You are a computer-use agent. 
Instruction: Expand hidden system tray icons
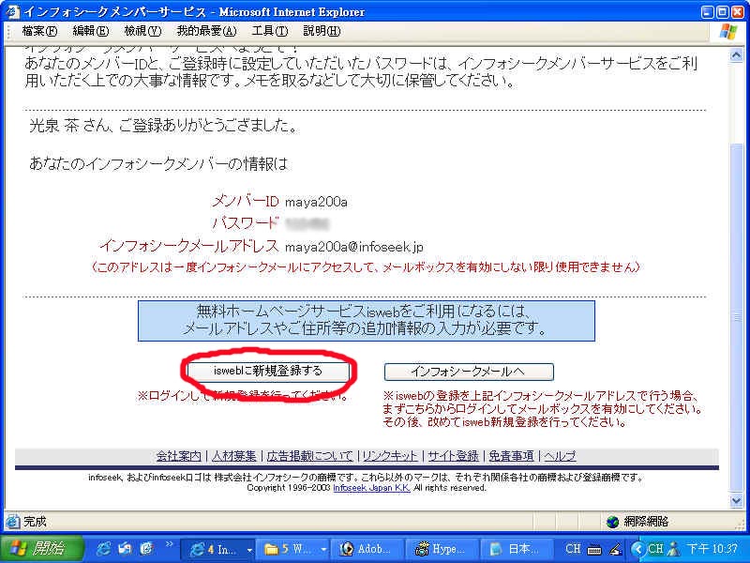(637, 548)
